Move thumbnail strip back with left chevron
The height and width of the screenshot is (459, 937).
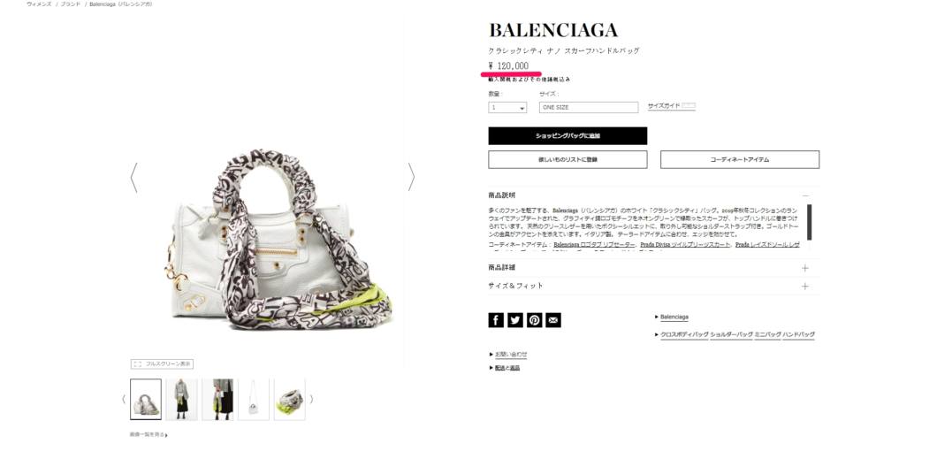click(x=124, y=399)
